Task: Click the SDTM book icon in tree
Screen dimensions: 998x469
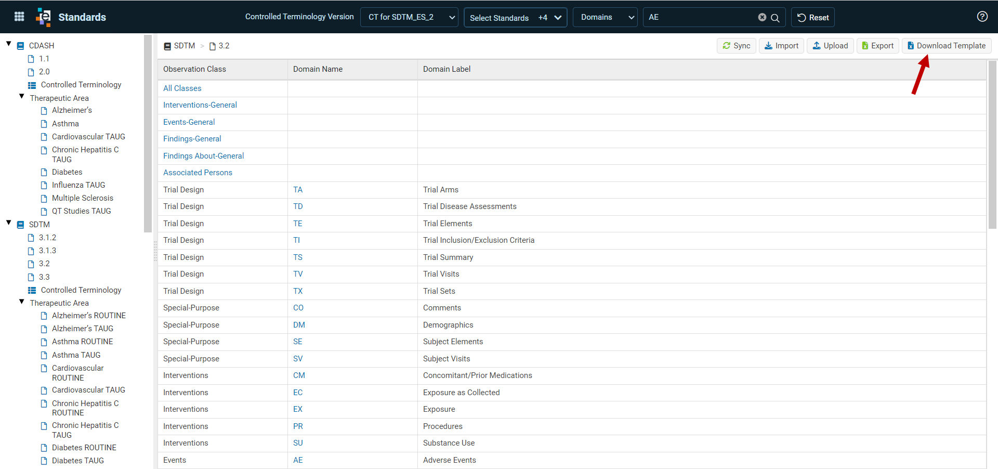Action: point(21,225)
